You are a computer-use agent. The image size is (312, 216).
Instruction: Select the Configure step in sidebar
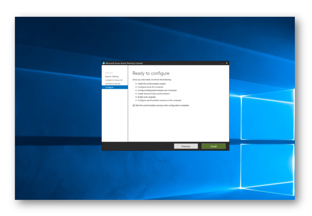pos(115,87)
